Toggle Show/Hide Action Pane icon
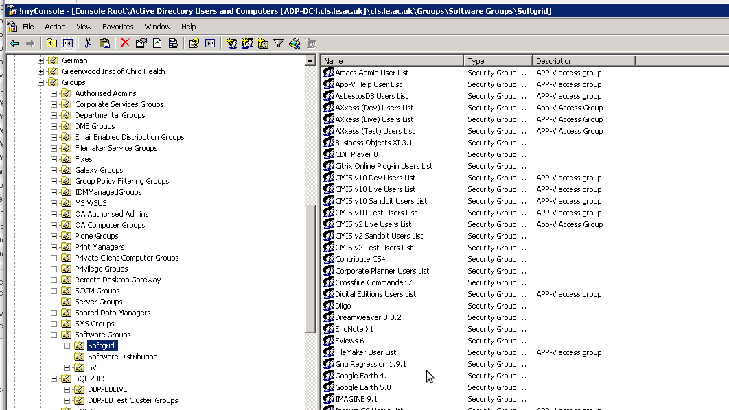This screenshot has height=410, width=729. coord(210,43)
